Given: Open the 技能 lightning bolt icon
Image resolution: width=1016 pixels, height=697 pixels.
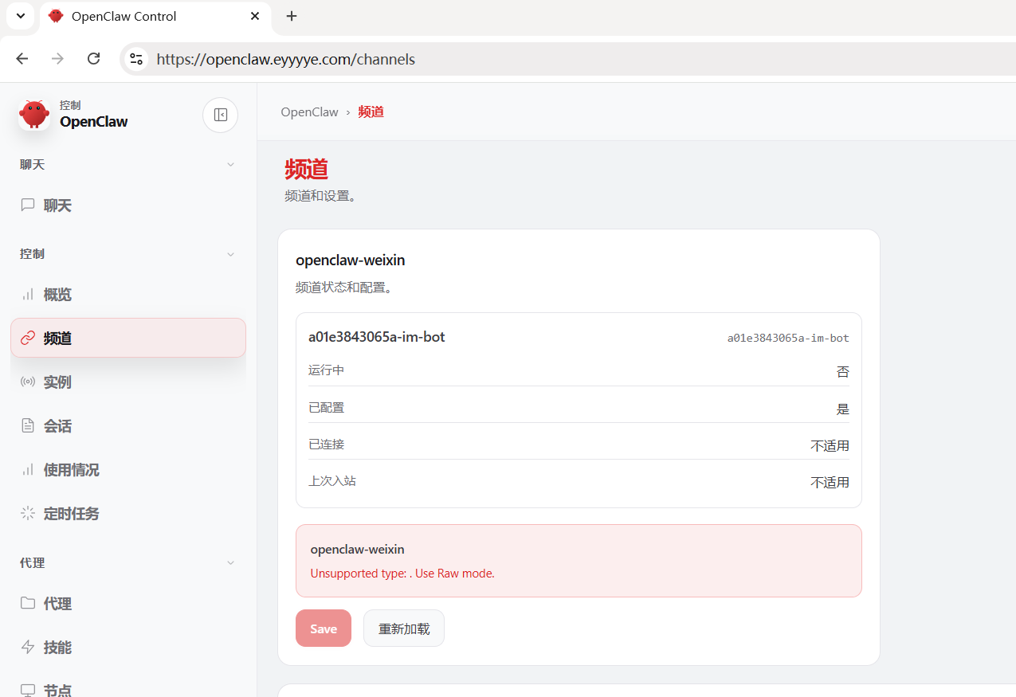Looking at the screenshot, I should tap(28, 648).
